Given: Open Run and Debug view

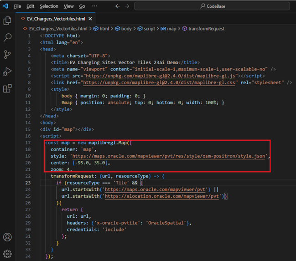Looking at the screenshot, I should click(x=7, y=72).
